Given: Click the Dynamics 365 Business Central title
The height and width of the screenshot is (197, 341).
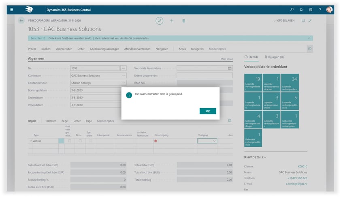Looking at the screenshot, I should pyautogui.click(x=68, y=10).
